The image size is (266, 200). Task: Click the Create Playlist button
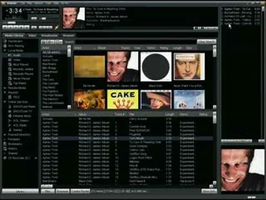pos(80,191)
